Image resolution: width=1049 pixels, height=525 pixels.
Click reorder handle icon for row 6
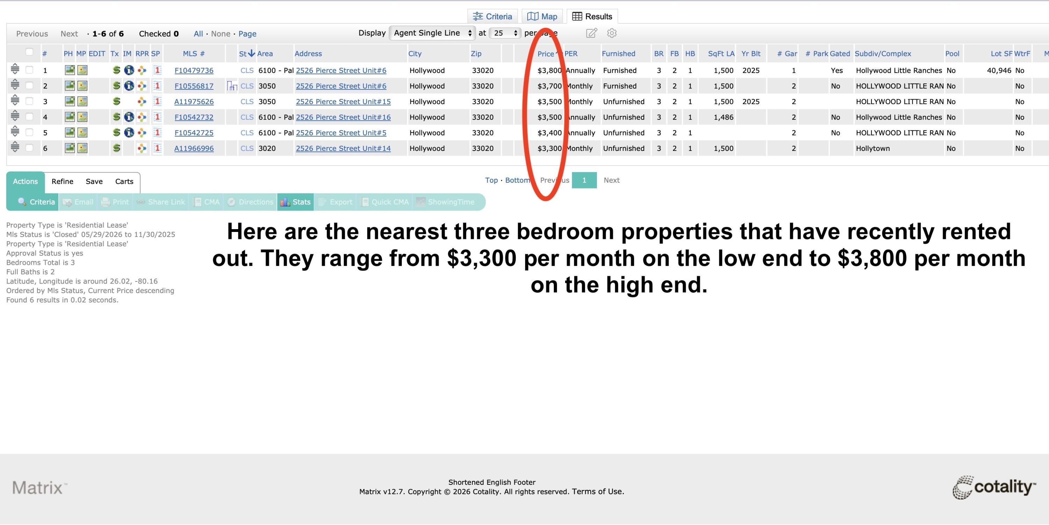[15, 147]
